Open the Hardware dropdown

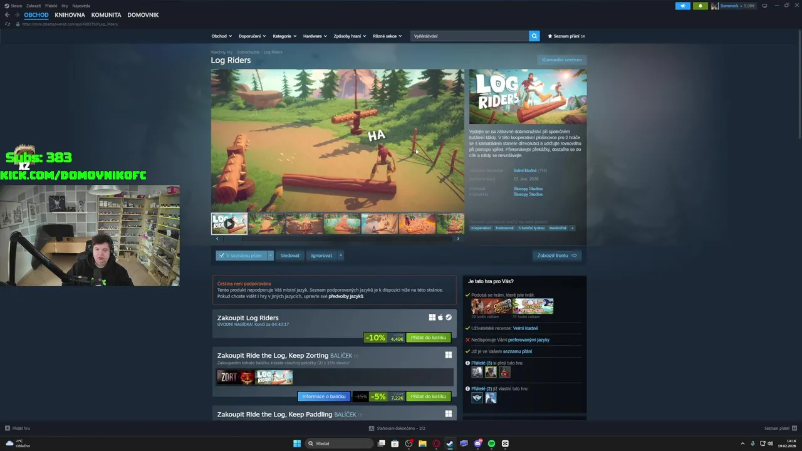tap(315, 36)
